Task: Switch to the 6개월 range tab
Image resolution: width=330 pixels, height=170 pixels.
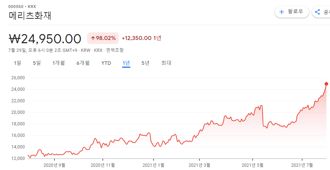Action: tap(83, 63)
